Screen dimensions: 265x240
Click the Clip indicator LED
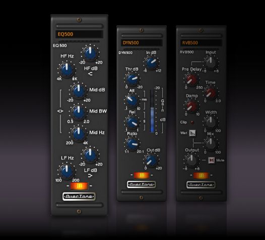(x=192, y=122)
